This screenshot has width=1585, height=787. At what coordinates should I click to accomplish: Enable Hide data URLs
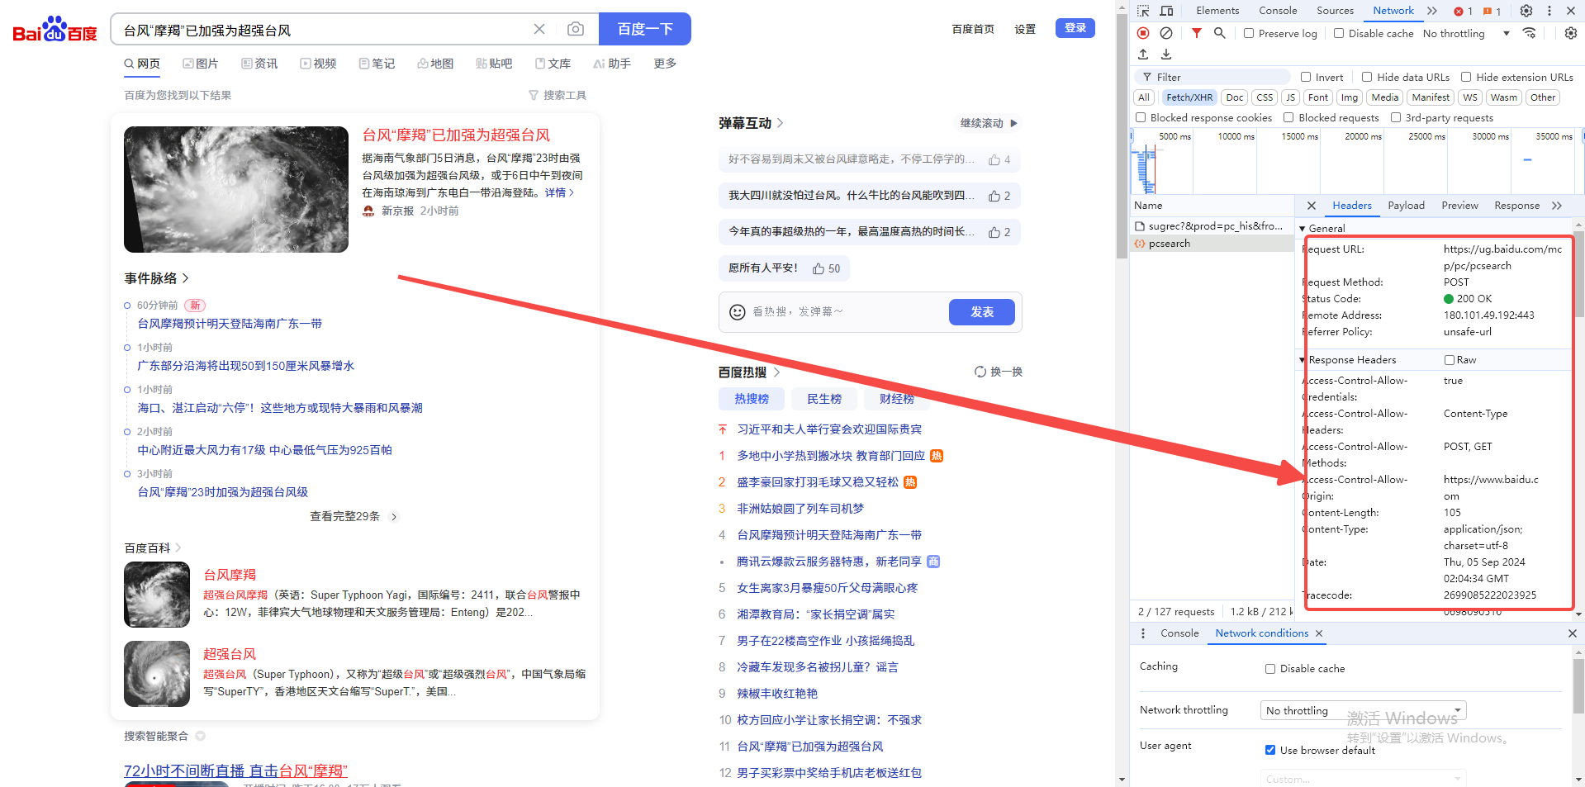click(x=1367, y=77)
